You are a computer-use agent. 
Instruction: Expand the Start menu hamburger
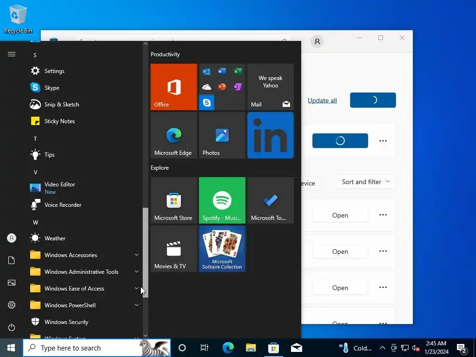12,54
